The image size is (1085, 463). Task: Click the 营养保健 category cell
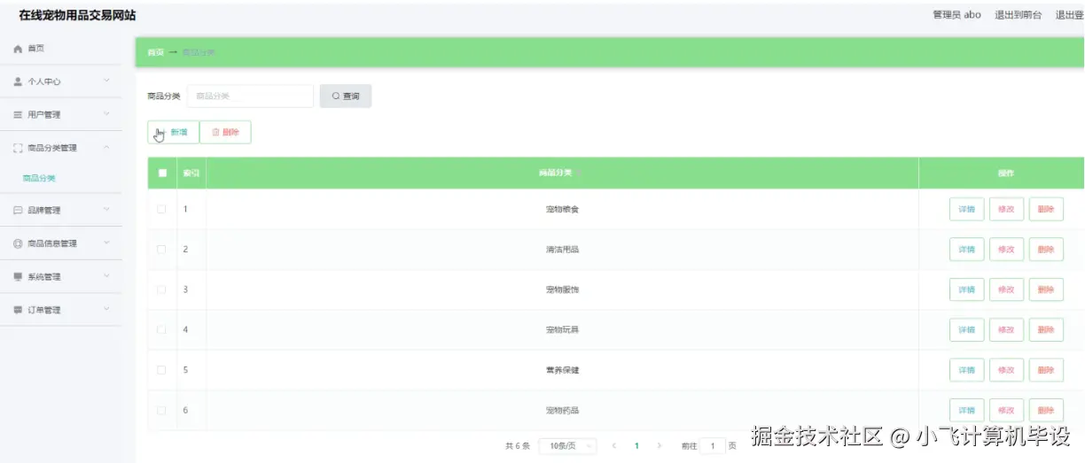click(562, 370)
